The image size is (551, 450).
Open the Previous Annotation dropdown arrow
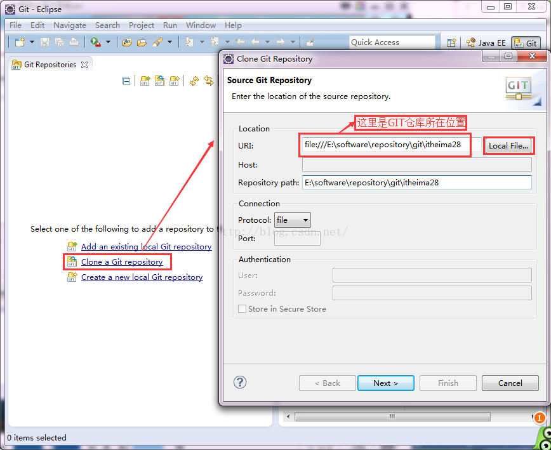tap(227, 42)
